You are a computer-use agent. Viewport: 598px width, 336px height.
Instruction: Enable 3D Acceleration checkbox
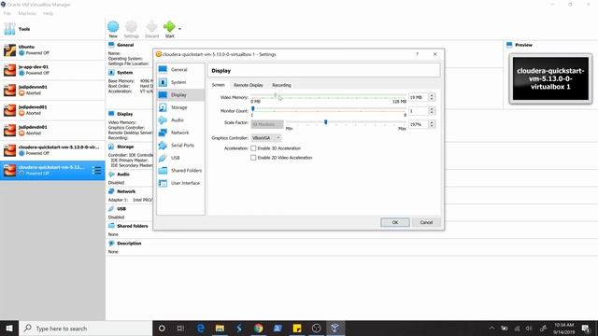click(253, 148)
